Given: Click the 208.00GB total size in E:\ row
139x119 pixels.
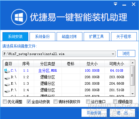Looking at the screenshot, I should 92,83.
